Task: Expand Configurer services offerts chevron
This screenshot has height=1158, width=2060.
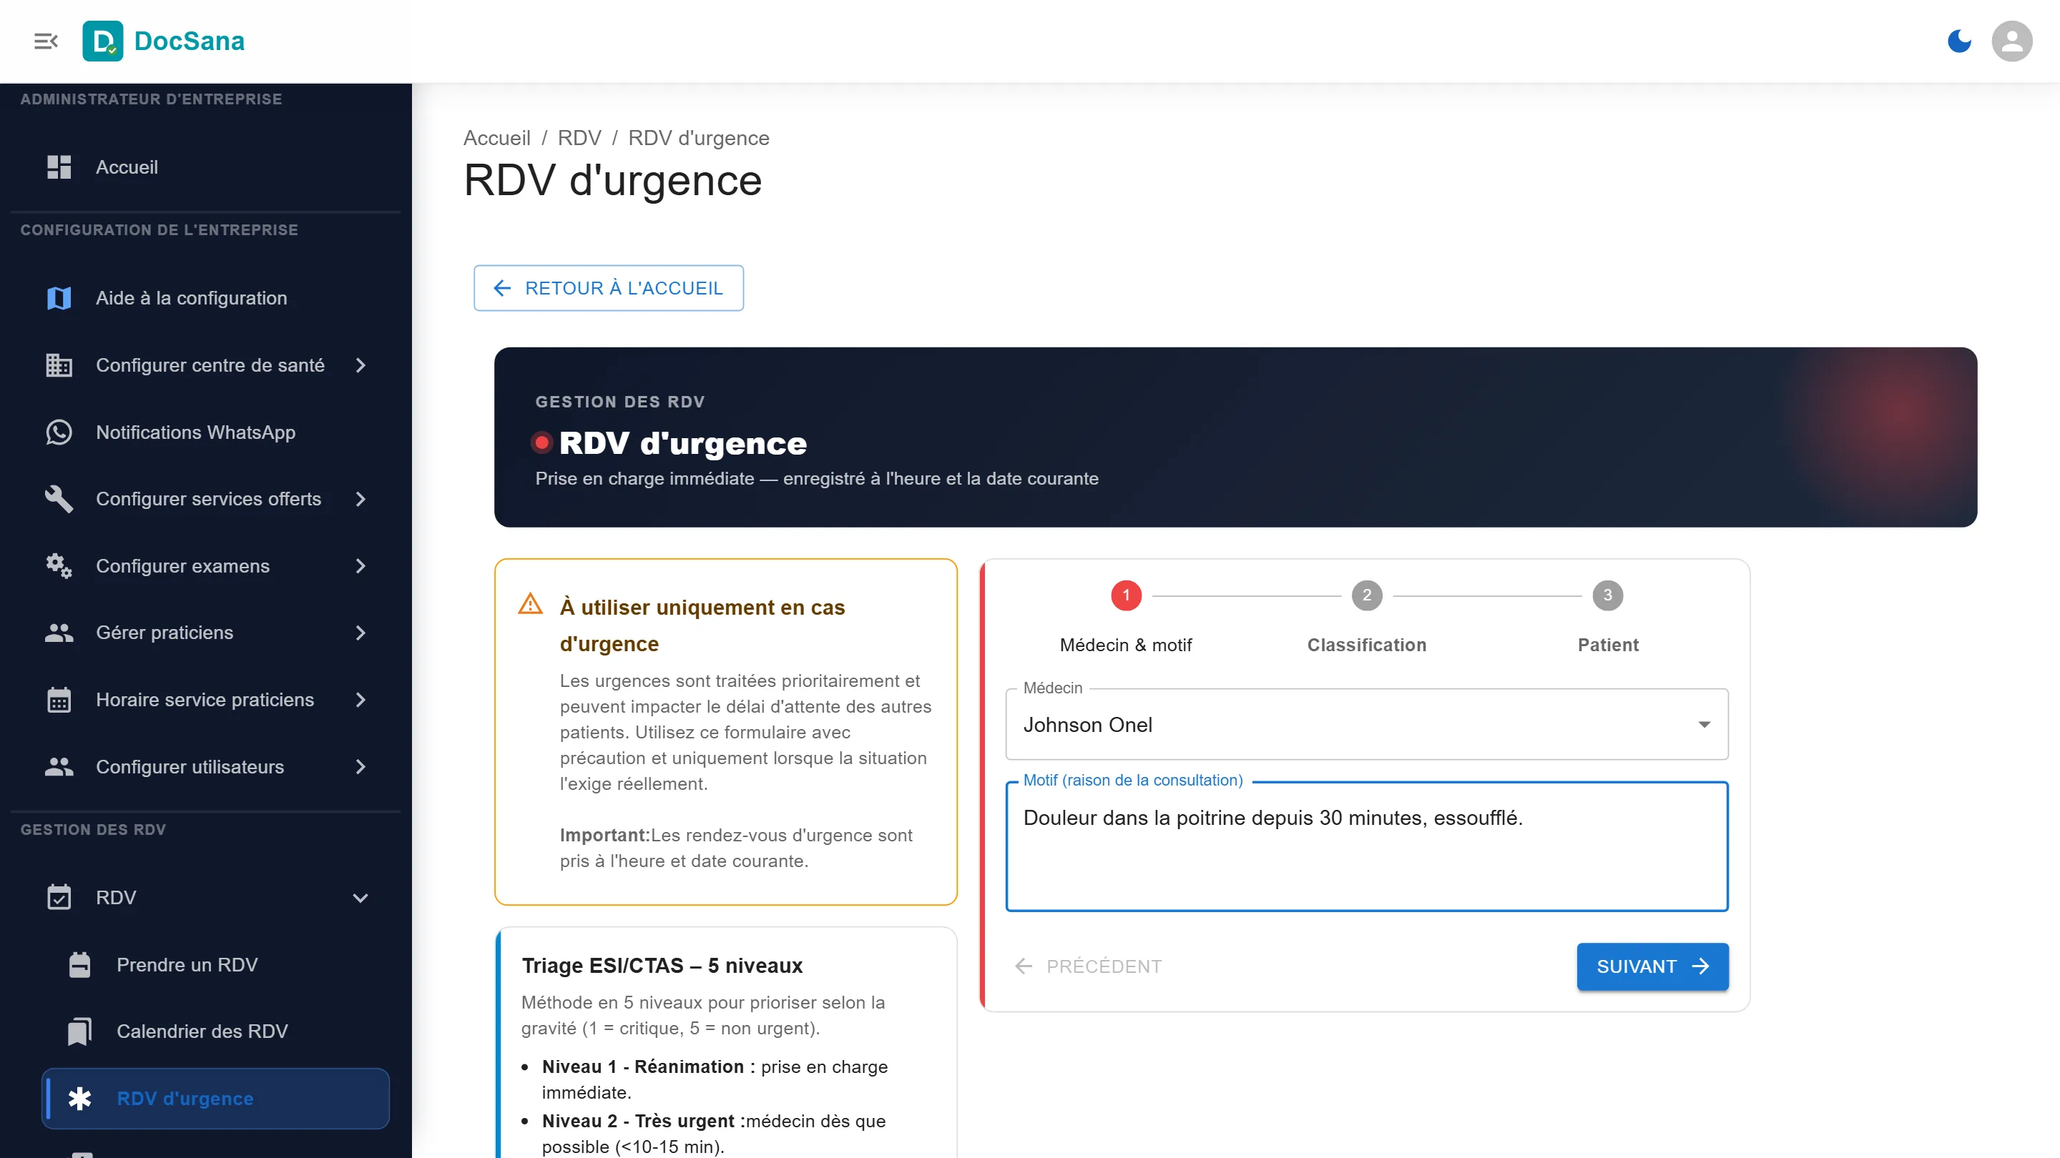Action: click(x=360, y=499)
